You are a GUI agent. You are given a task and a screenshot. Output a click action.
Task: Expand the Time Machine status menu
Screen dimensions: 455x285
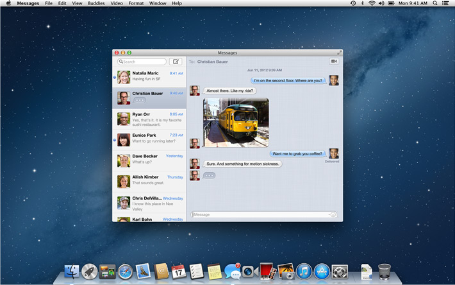(353, 3)
